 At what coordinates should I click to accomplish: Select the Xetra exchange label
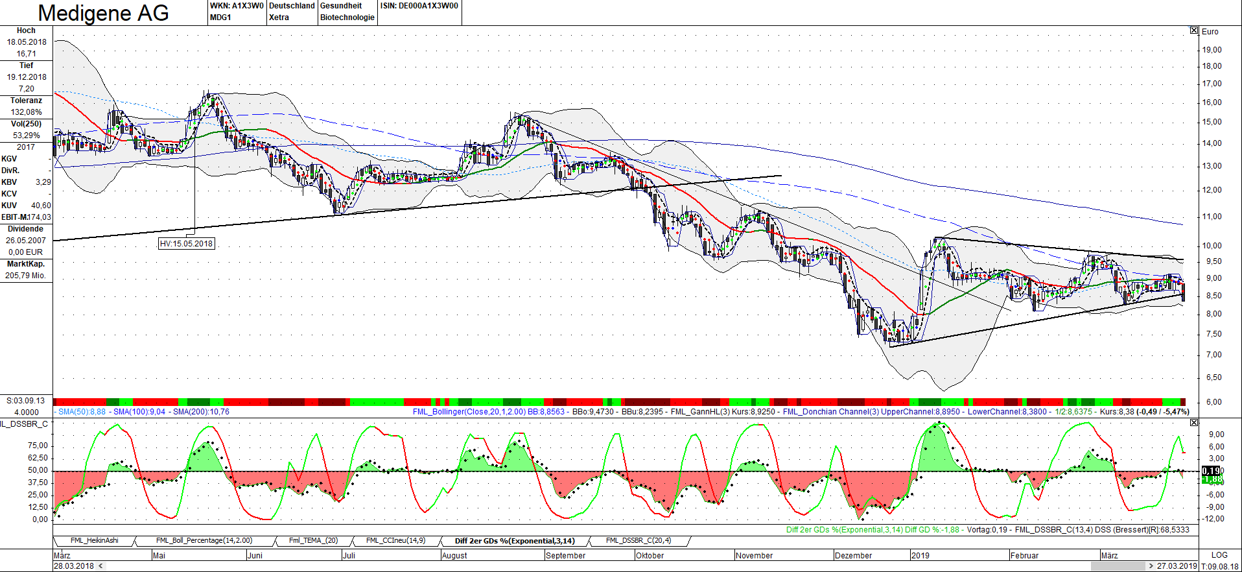click(x=279, y=18)
